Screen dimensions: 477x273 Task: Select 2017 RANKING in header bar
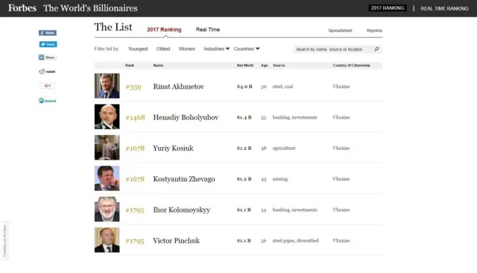click(388, 8)
